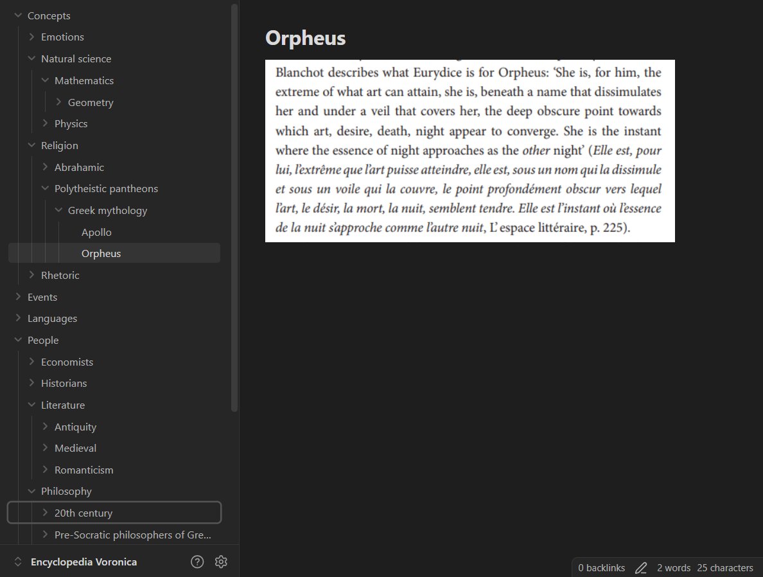Click the embedded Blanchot quotation image

point(470,151)
